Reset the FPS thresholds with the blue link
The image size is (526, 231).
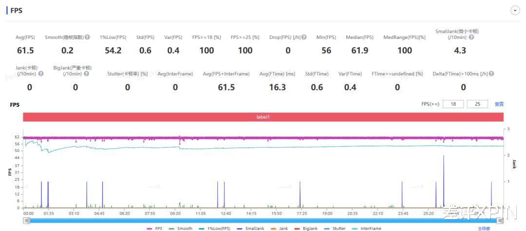499,104
